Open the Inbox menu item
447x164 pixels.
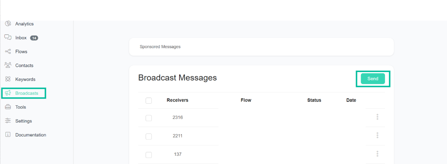click(x=21, y=38)
